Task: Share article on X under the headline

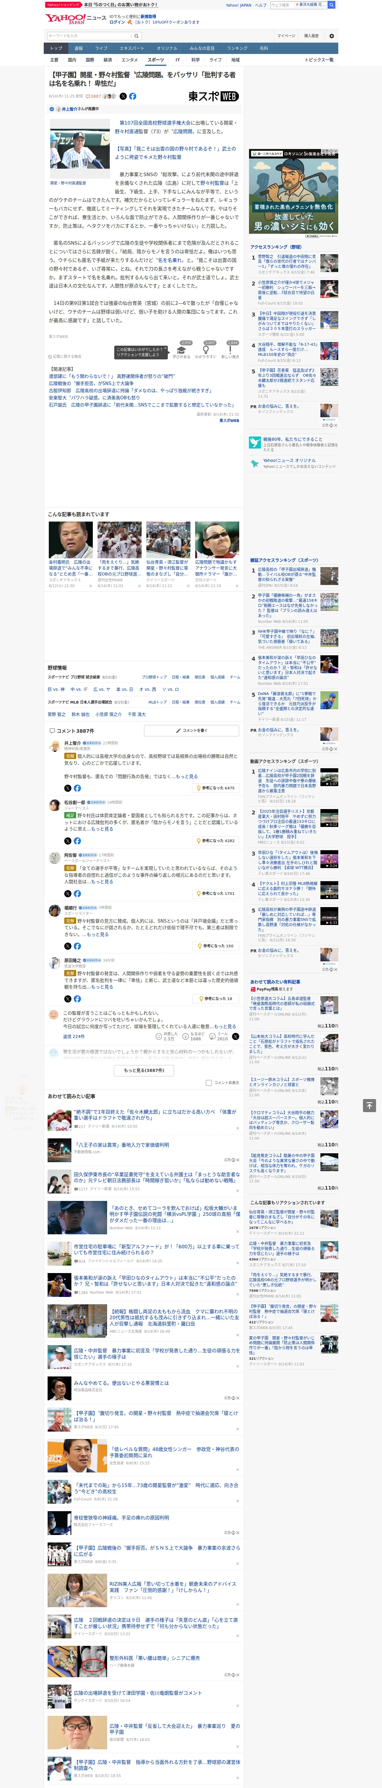Action: click(x=123, y=97)
